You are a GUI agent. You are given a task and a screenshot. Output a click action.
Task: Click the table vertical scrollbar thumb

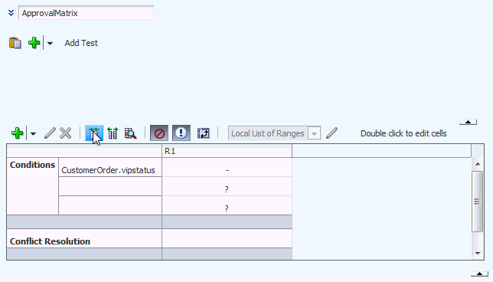coord(477,202)
